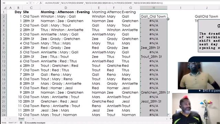
Task: Select row 19 header
Action: (4, 93)
